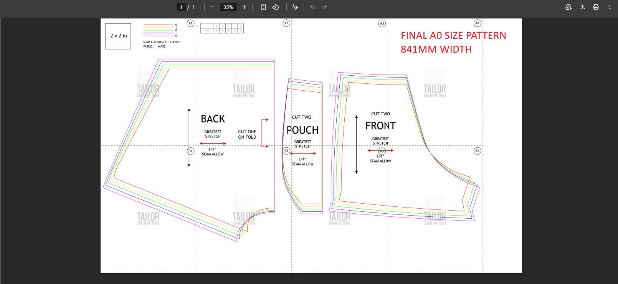Click '1/4" SEAM ALLOW' on the BACK piece
This screenshot has height=284, width=618.
(x=213, y=152)
